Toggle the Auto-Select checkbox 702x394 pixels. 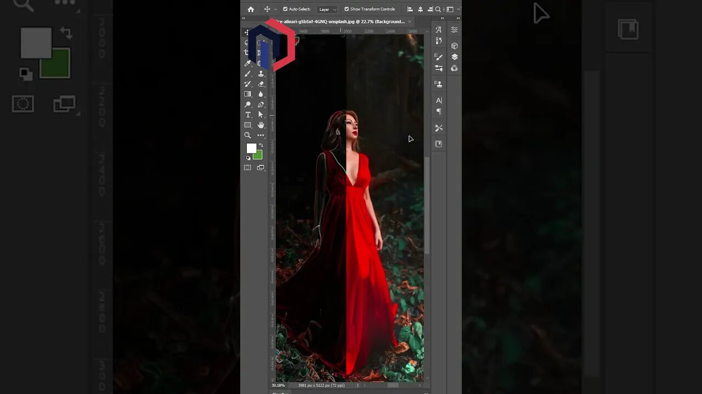point(285,9)
